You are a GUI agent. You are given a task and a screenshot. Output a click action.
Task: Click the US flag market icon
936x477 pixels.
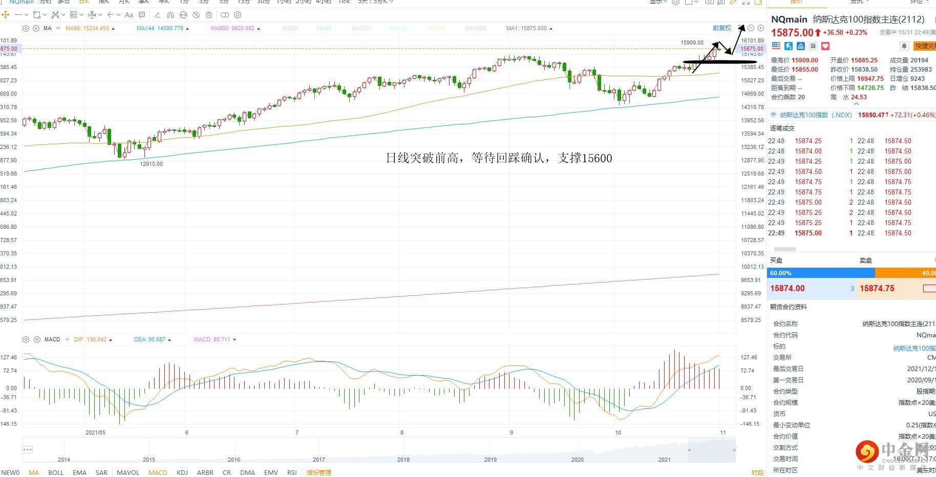tap(776, 46)
